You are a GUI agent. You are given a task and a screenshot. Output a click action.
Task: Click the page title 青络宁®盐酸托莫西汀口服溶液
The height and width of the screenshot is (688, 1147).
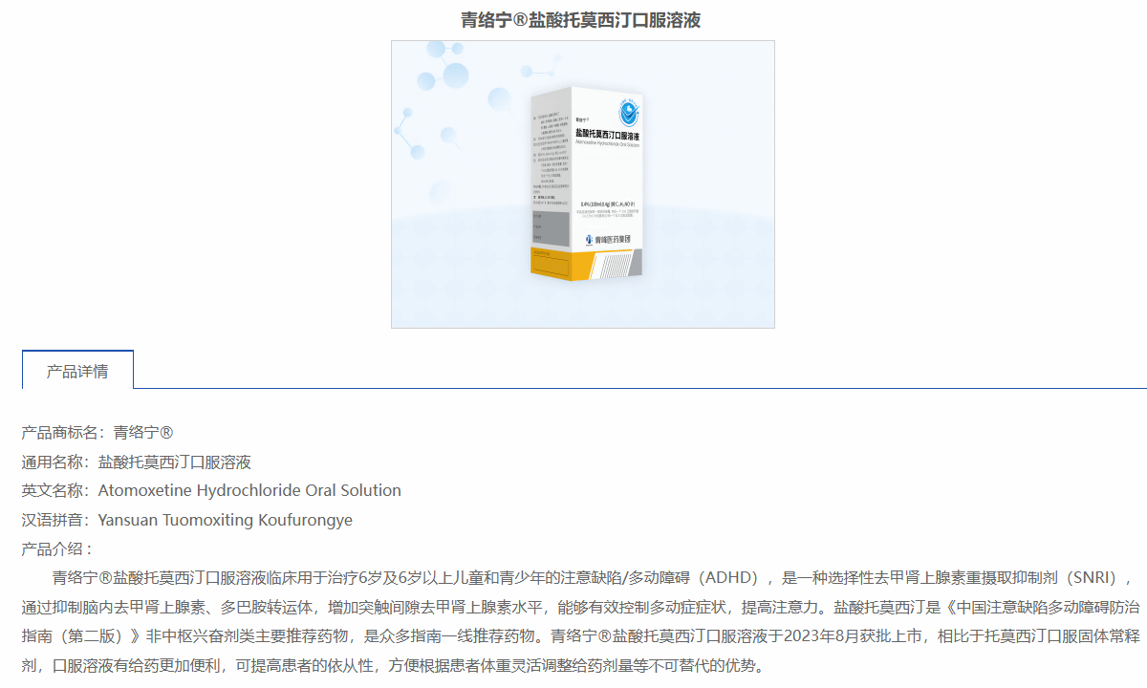click(581, 20)
